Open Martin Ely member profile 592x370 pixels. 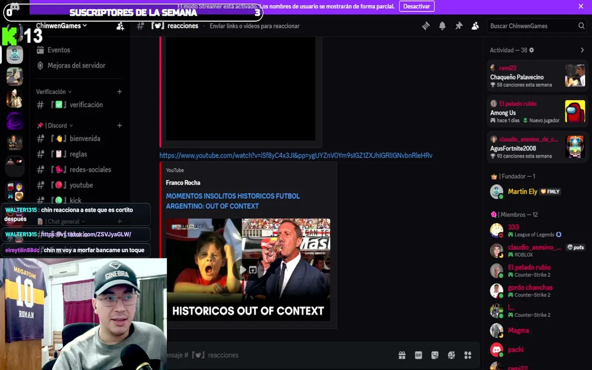537,191
